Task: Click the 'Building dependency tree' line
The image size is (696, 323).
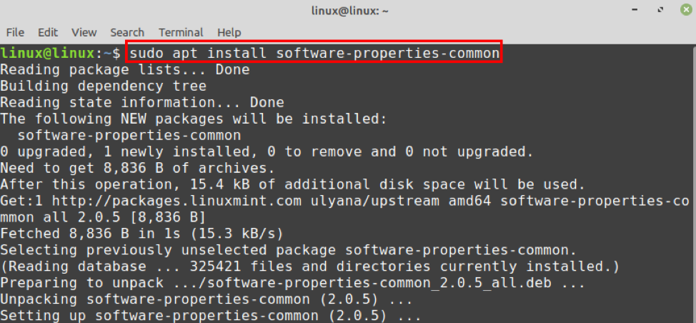Action: pyautogui.click(x=104, y=86)
